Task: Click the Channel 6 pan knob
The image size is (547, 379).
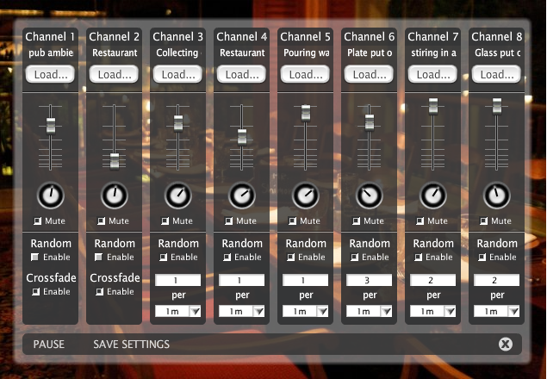Action: pos(370,196)
